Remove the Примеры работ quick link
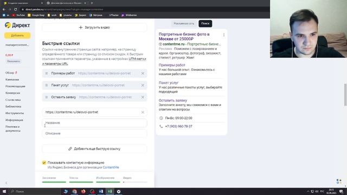The height and width of the screenshot is (195, 347). click(x=143, y=73)
